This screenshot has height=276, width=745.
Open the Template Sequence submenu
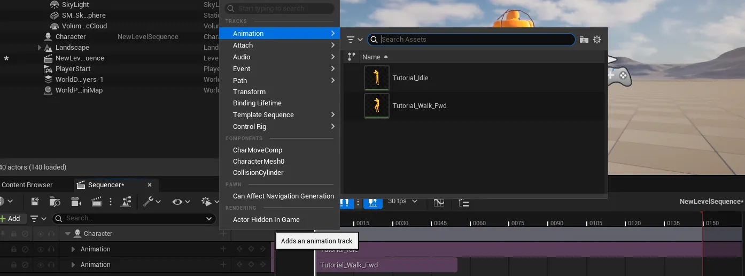tap(280, 114)
